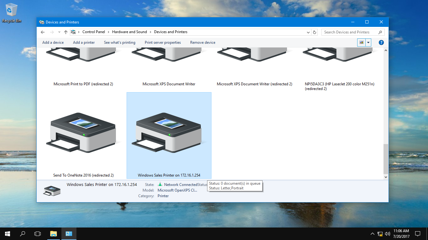Click the Control Panel taskbar button
Image resolution: width=428 pixels, height=240 pixels.
coord(69,234)
